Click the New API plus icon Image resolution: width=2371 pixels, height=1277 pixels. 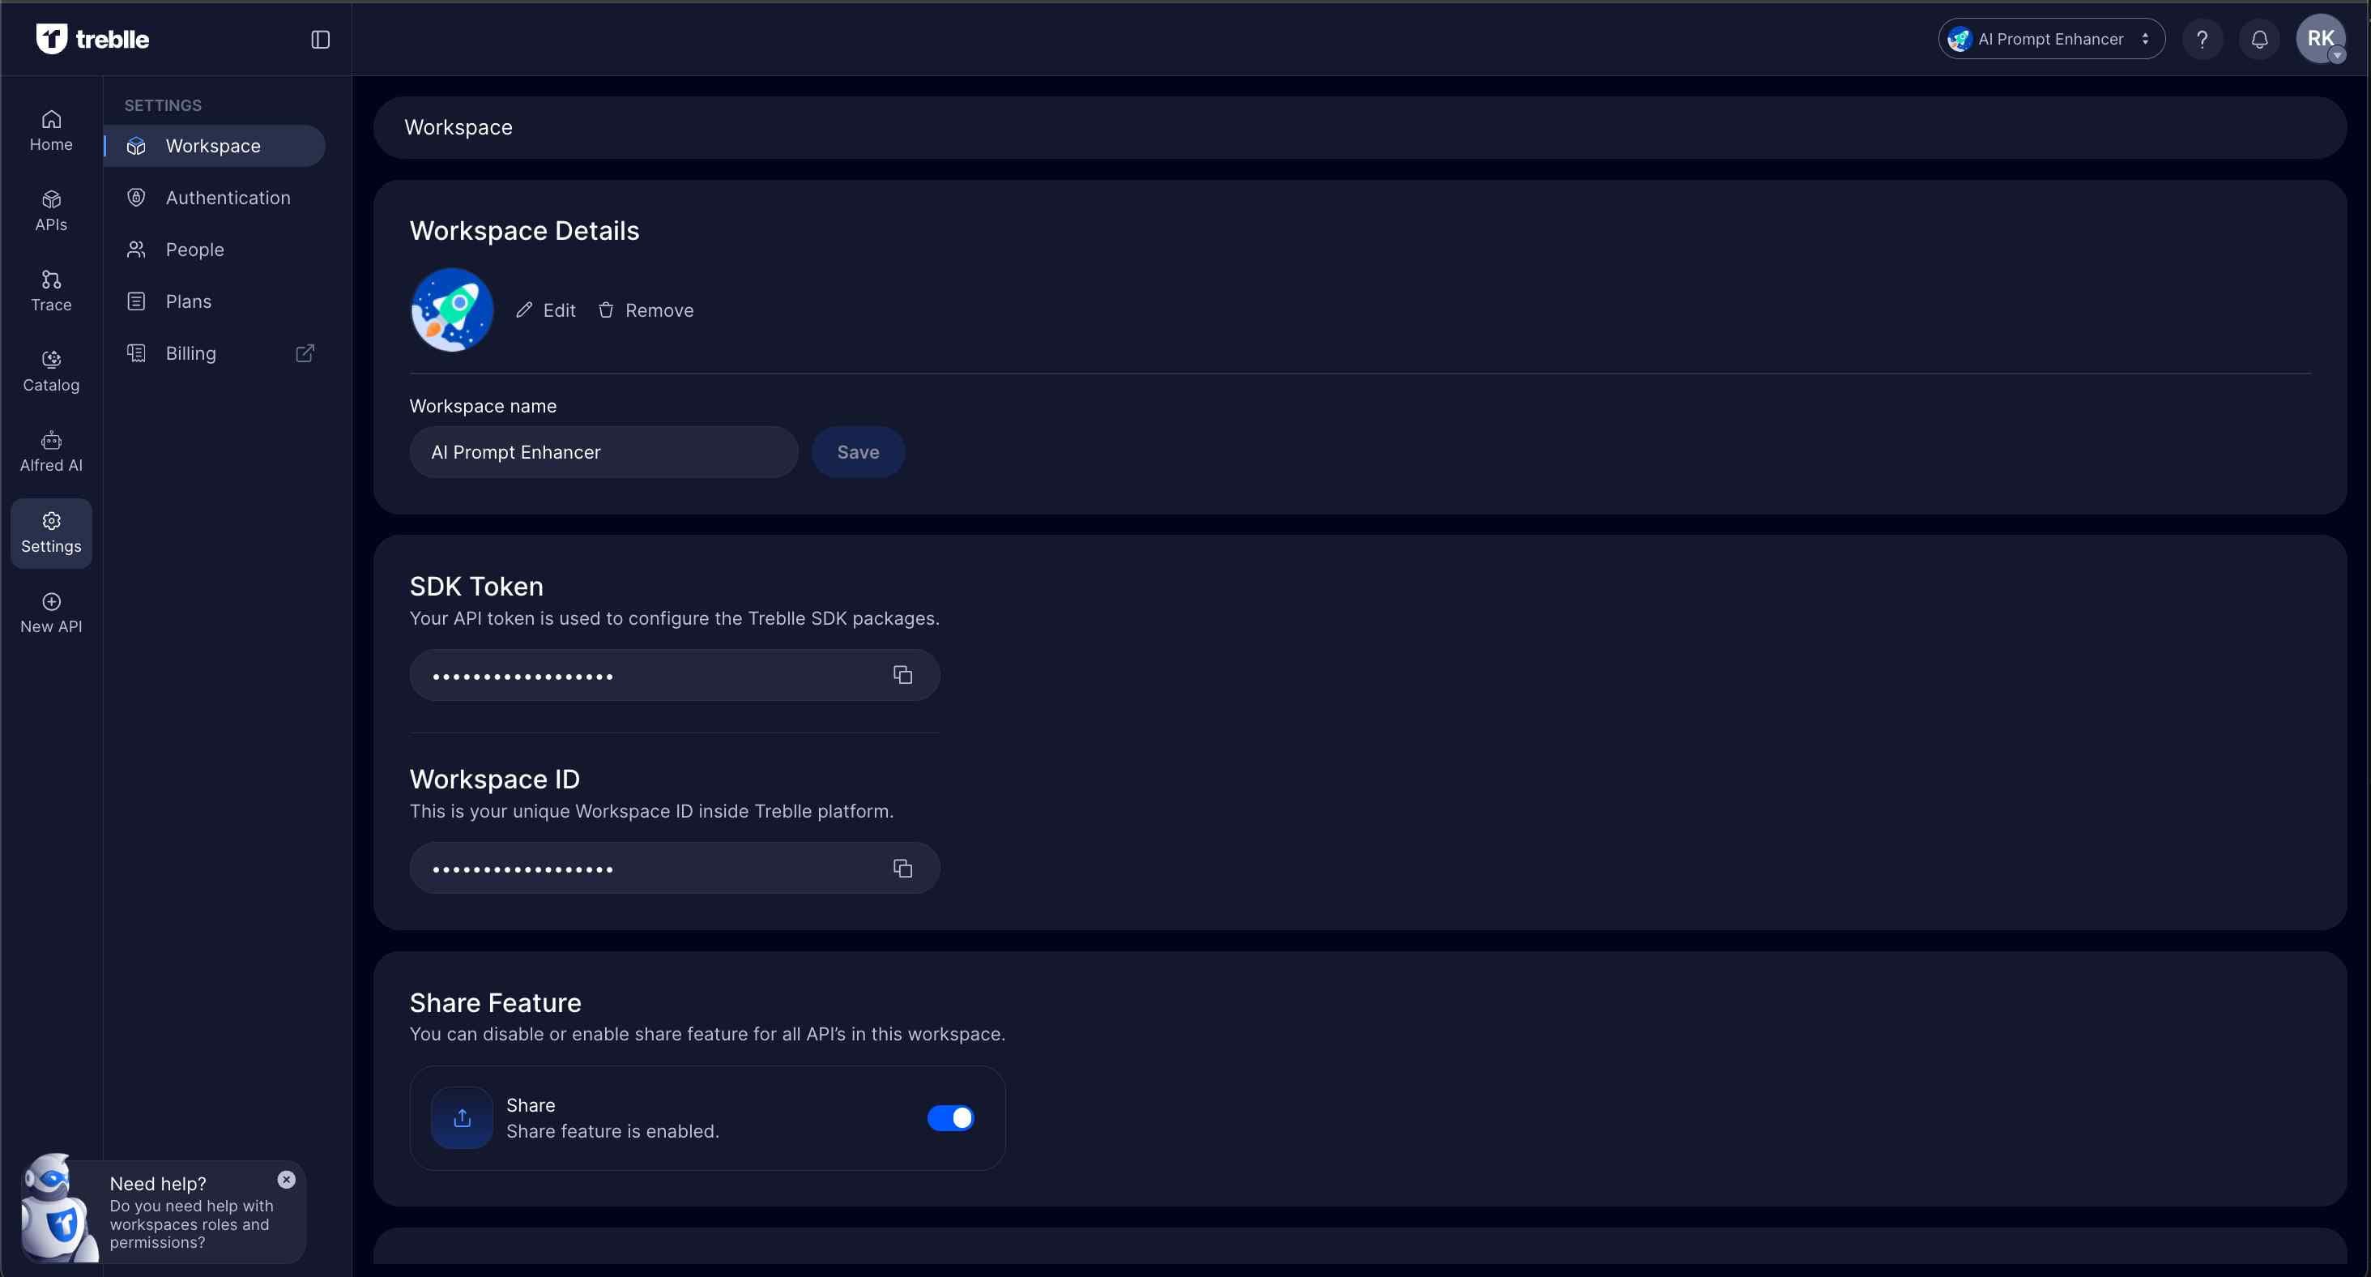click(50, 602)
